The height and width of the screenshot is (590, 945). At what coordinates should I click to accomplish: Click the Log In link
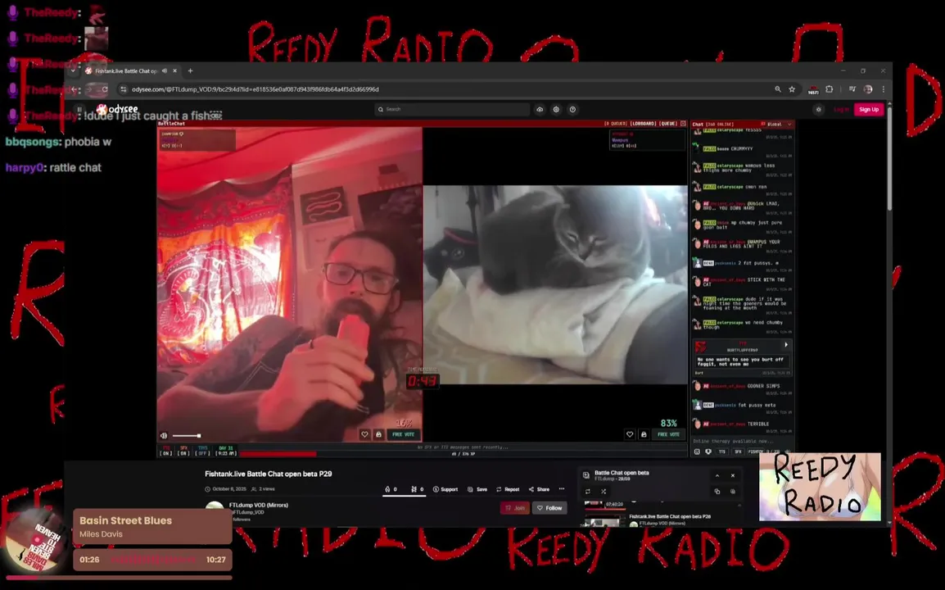pyautogui.click(x=841, y=109)
